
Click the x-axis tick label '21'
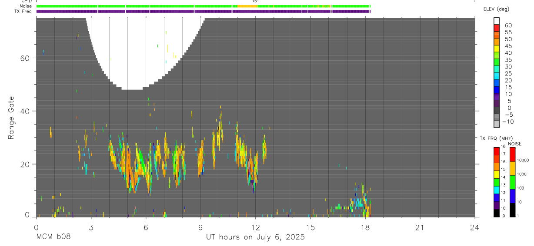[x=420, y=227]
